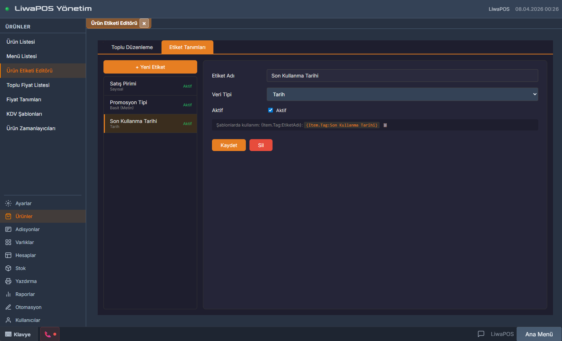Viewport: 562px width, 341px height.
Task: Copy the template tag with clipboard icon
Action: click(x=385, y=125)
